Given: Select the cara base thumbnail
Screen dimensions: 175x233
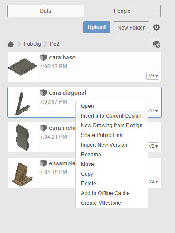Looking at the screenshot, I should (23, 67).
